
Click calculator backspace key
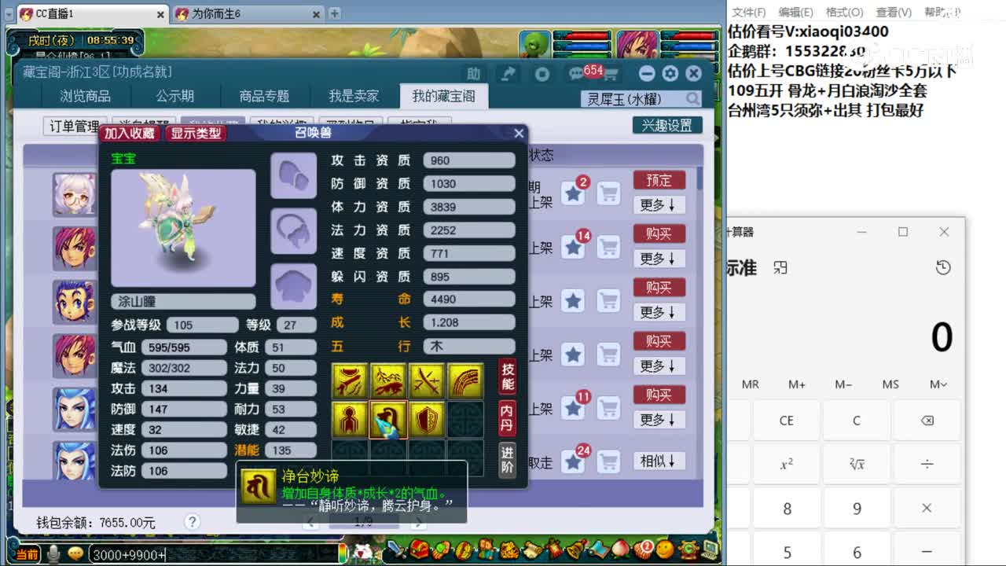(927, 421)
